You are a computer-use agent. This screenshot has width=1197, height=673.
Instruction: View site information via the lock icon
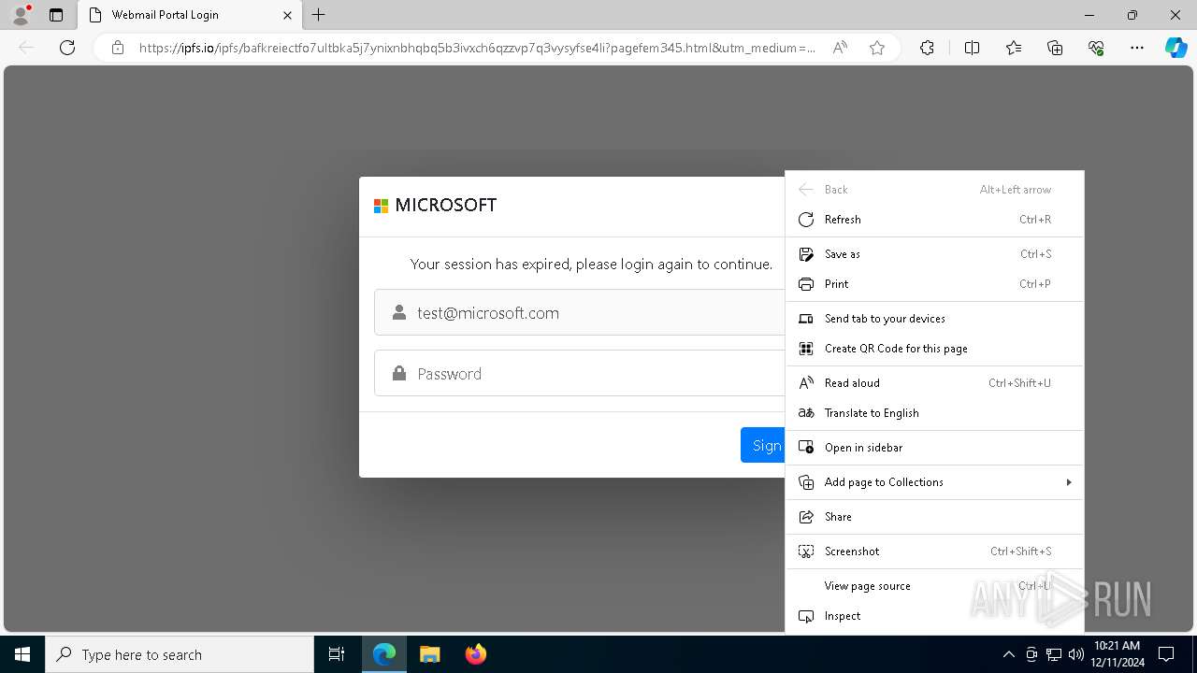coord(118,48)
